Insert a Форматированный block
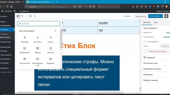Viewport: 170px width, 95px height. [x=37, y=62]
